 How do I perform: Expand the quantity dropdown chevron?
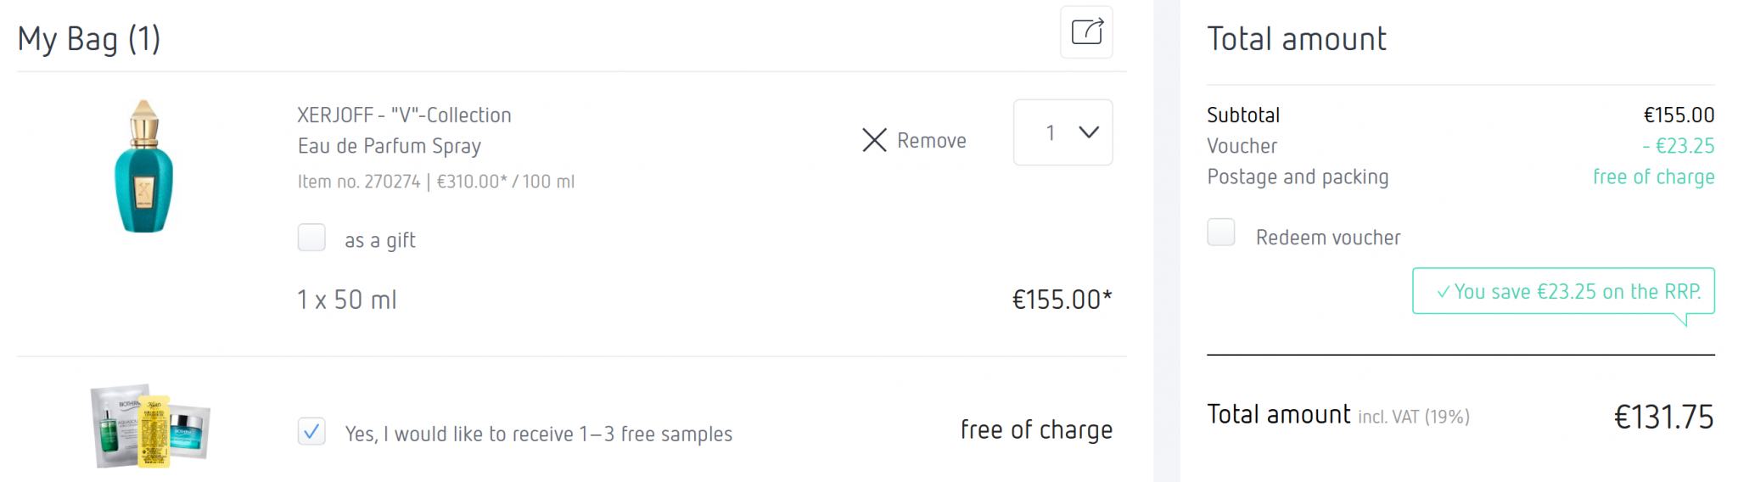click(x=1089, y=132)
